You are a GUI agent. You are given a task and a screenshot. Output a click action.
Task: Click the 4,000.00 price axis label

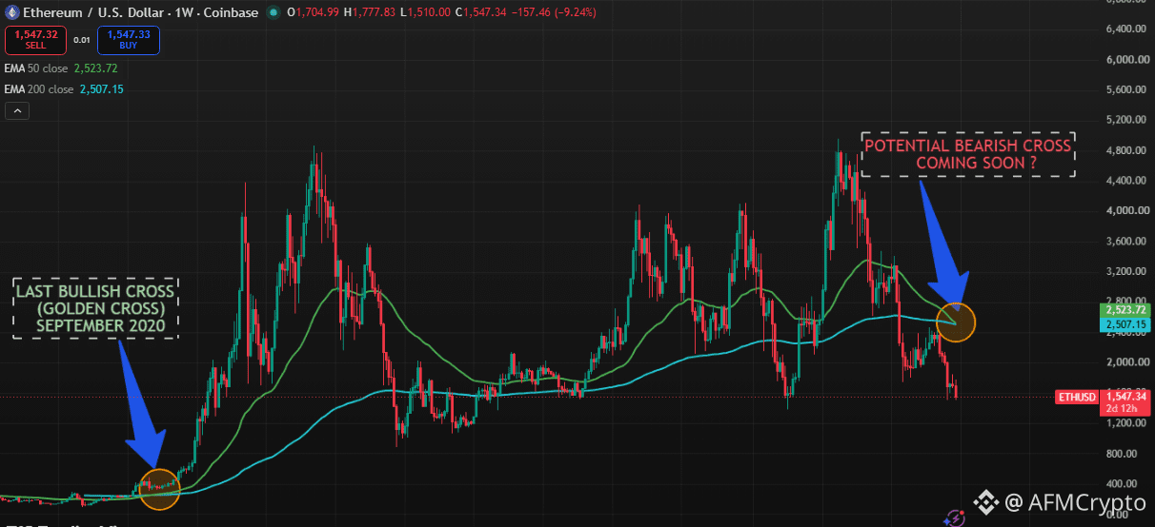pos(1125,211)
